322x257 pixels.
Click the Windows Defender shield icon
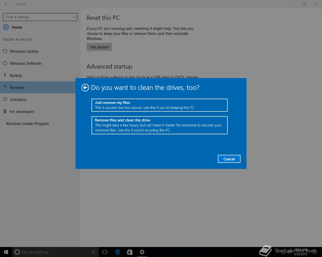[5, 63]
